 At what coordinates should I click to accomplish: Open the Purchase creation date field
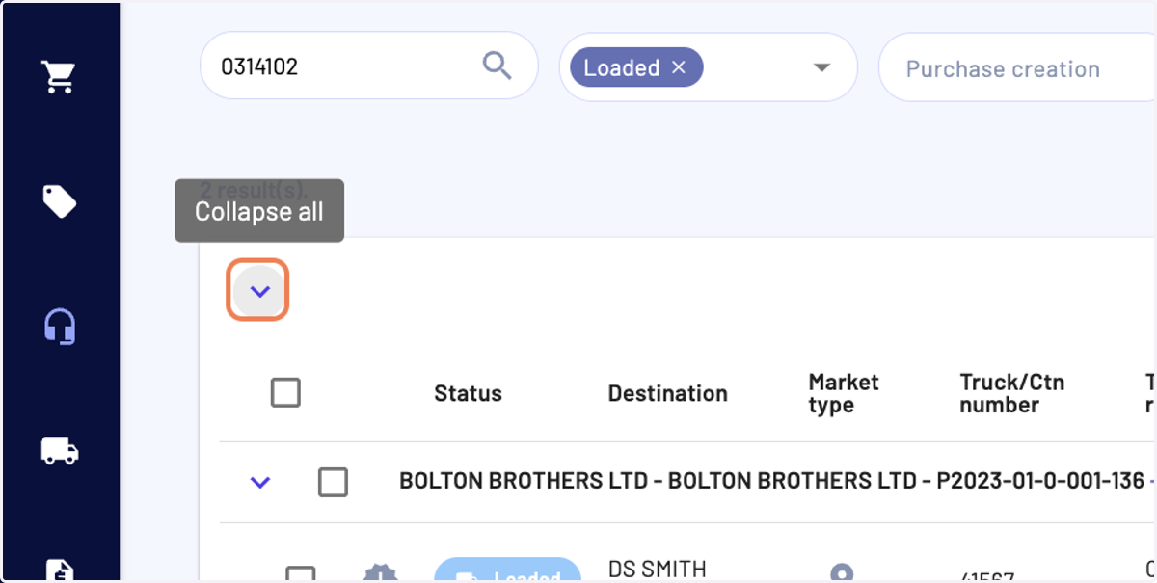tap(1017, 67)
